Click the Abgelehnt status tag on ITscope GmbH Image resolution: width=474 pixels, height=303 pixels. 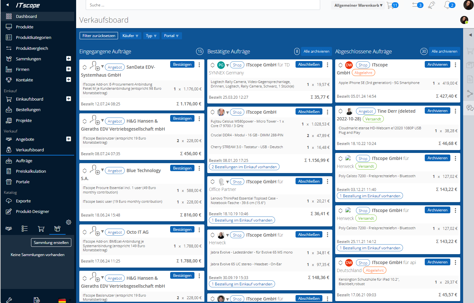coord(363,73)
